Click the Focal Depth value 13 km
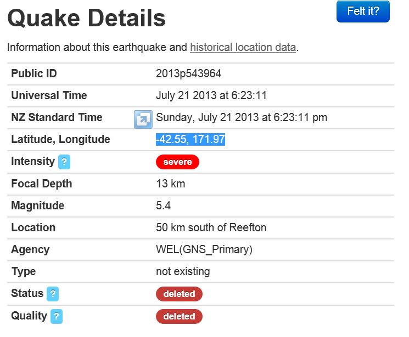 click(170, 184)
